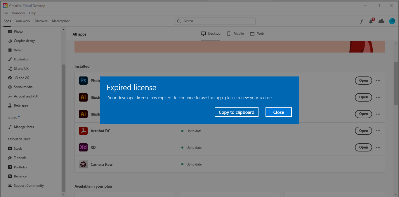Open more options for Acrobat DC

(x=378, y=131)
